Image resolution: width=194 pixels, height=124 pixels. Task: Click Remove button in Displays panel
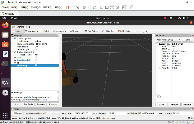tap(41, 104)
